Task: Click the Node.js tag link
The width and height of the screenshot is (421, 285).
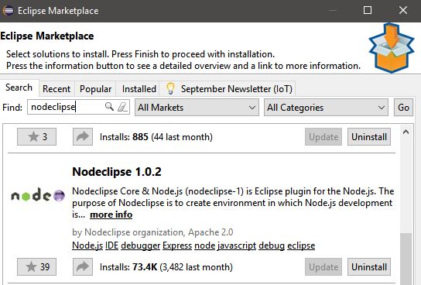Action: pos(87,246)
